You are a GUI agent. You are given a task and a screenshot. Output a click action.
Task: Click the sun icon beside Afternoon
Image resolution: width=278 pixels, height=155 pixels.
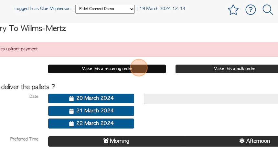point(242,141)
